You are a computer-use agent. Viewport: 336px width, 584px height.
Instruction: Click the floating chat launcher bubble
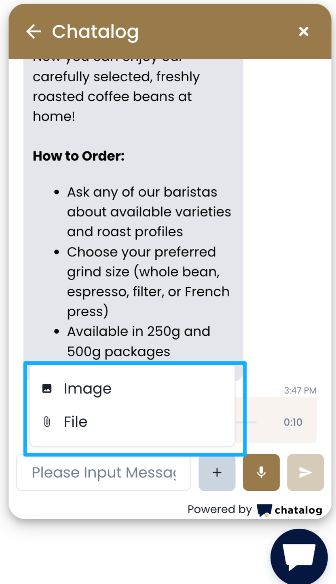[x=299, y=557]
